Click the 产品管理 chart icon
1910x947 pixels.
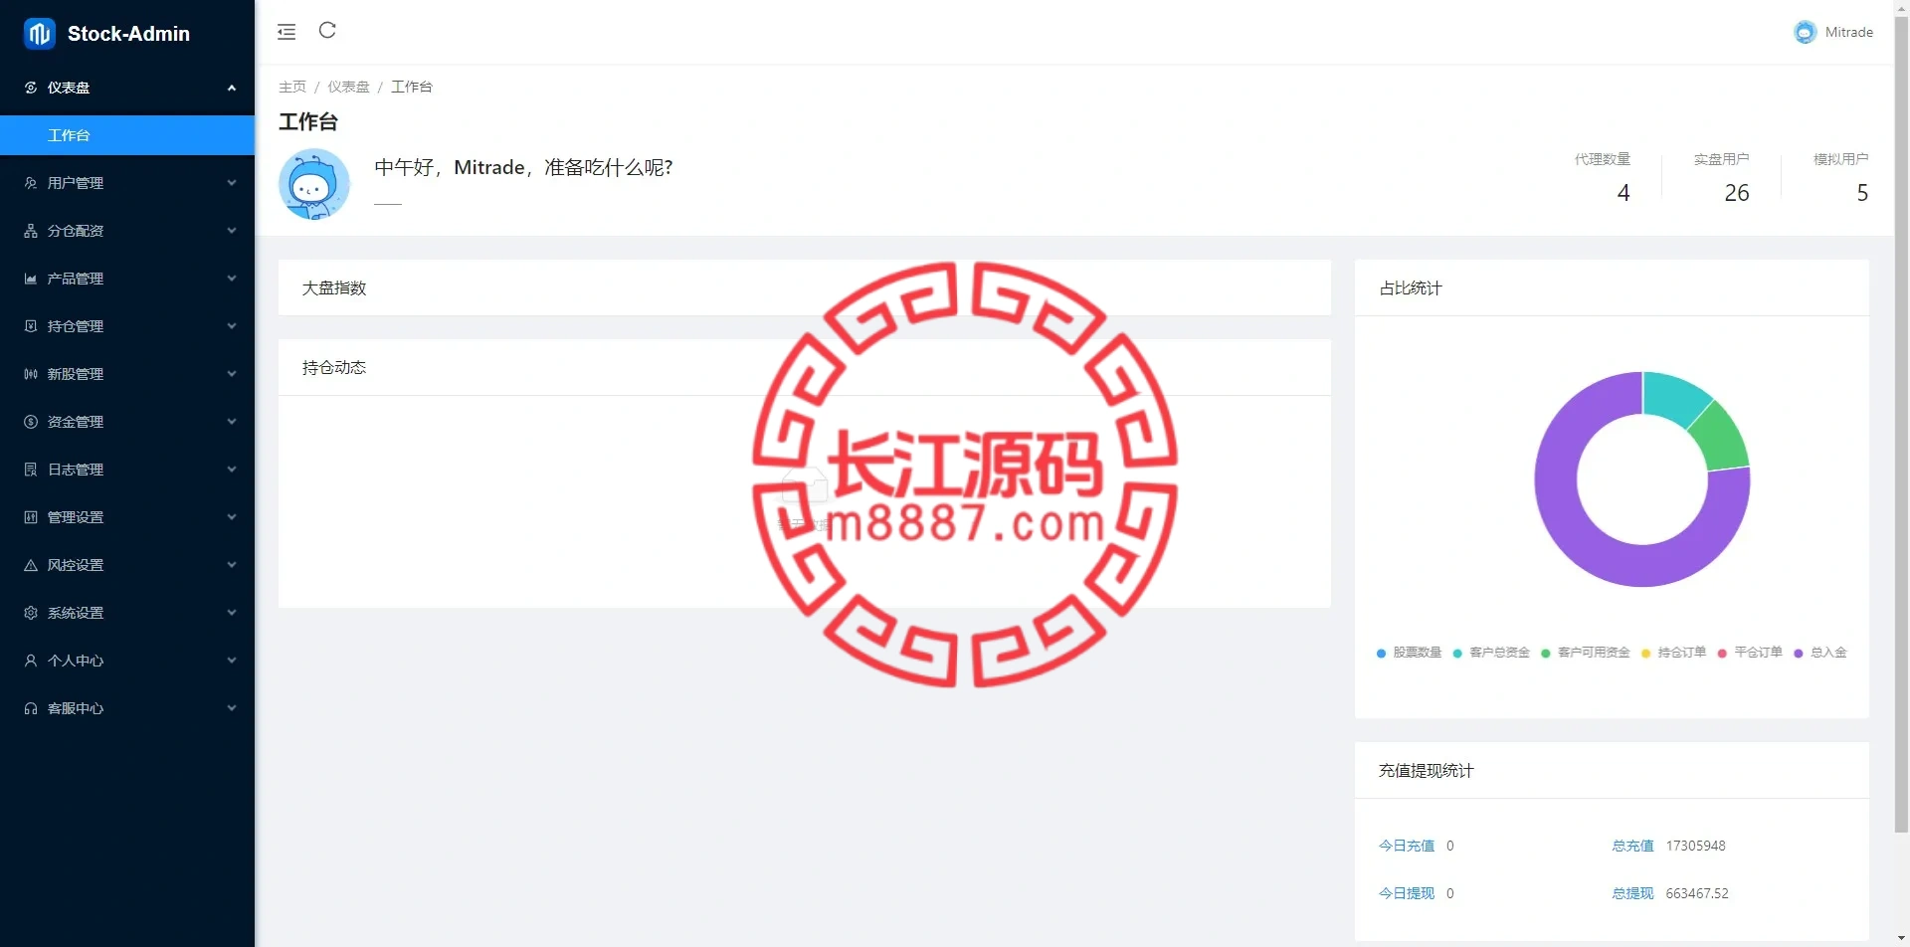31,279
